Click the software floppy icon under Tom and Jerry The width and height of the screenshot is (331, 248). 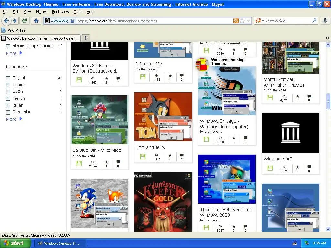(143, 157)
